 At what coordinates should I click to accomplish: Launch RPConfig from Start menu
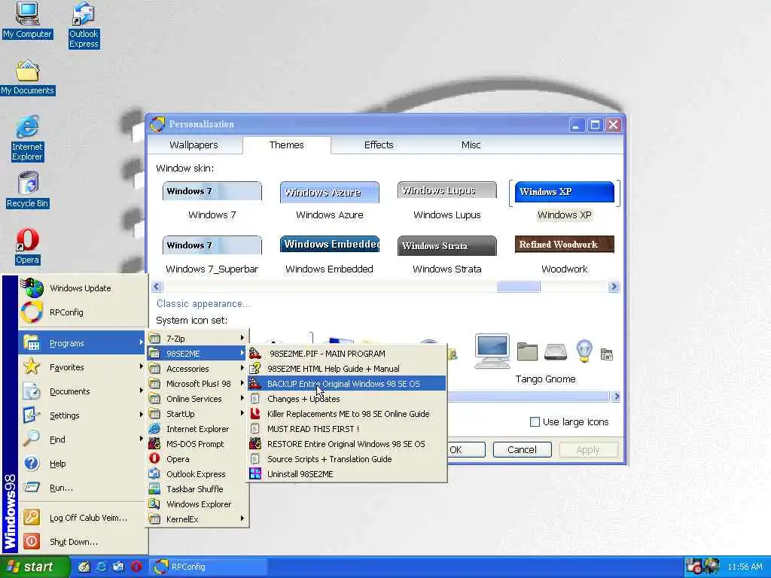point(83,312)
